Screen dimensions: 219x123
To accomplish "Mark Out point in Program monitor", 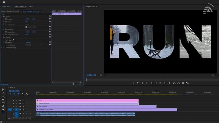I will pyautogui.click(x=146, y=83).
